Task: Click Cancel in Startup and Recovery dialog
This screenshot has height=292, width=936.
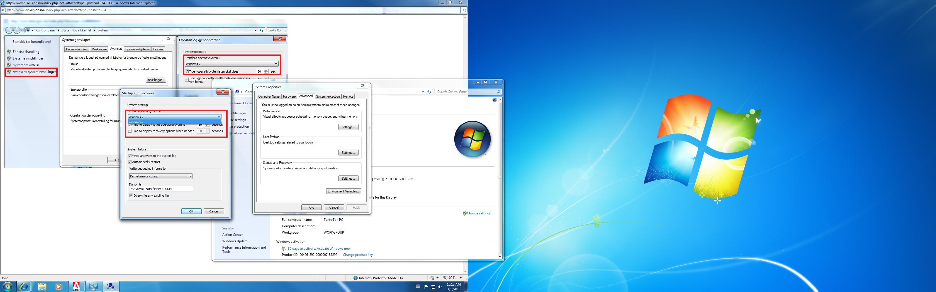Action: click(214, 211)
